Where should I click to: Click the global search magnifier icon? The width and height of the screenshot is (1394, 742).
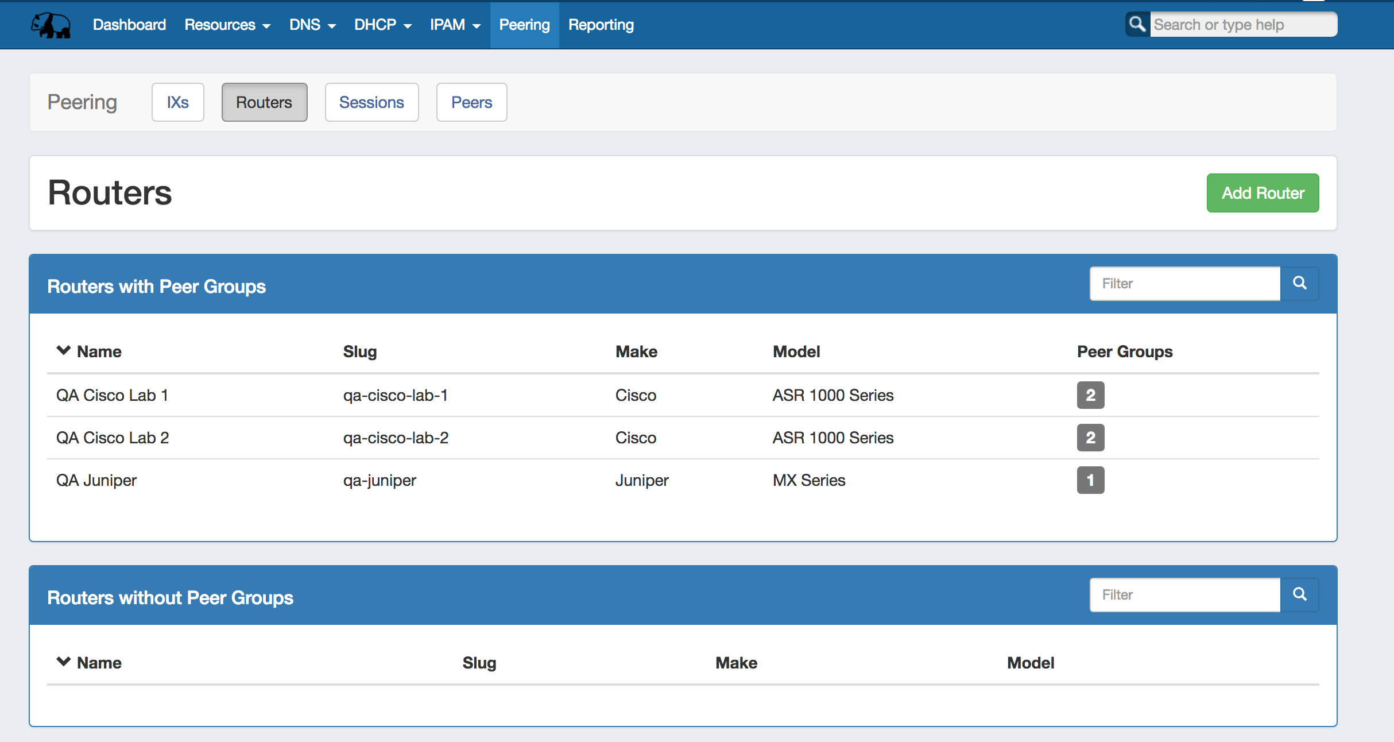1137,24
